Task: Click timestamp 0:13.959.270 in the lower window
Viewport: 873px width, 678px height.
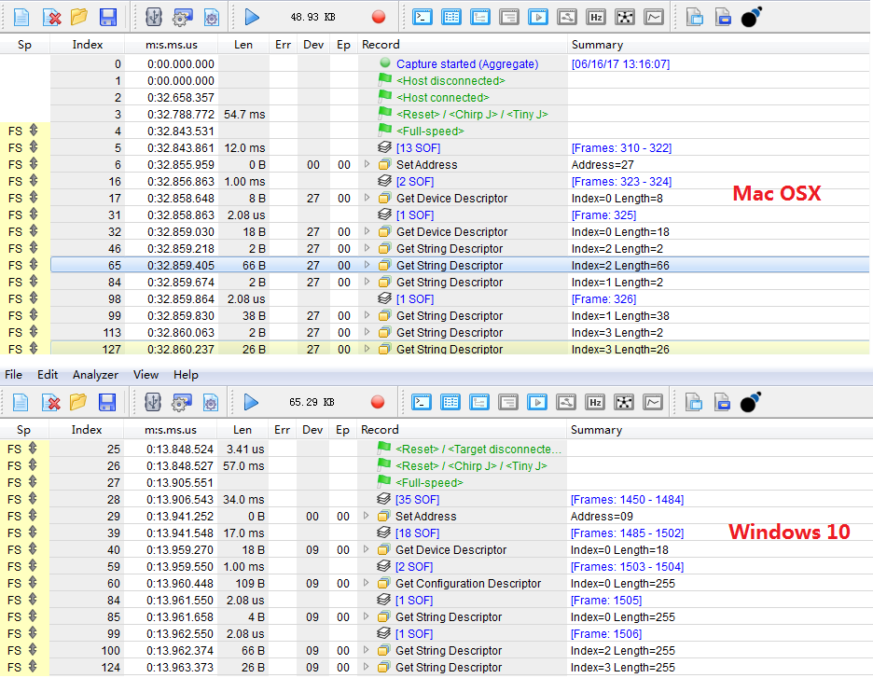Action: point(180,549)
